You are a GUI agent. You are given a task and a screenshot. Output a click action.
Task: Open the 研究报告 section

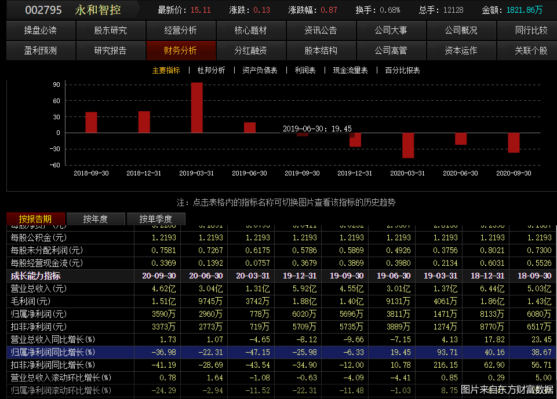pos(111,51)
